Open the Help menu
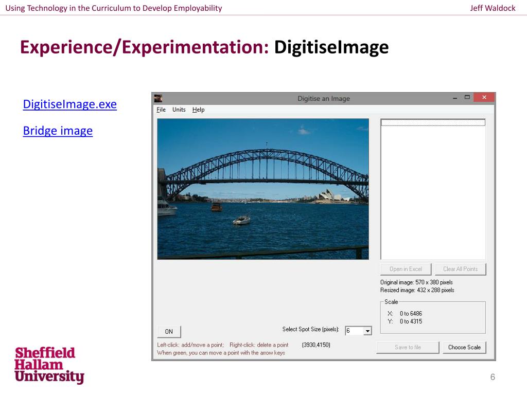Viewport: 527px width, 395px height. click(198, 110)
